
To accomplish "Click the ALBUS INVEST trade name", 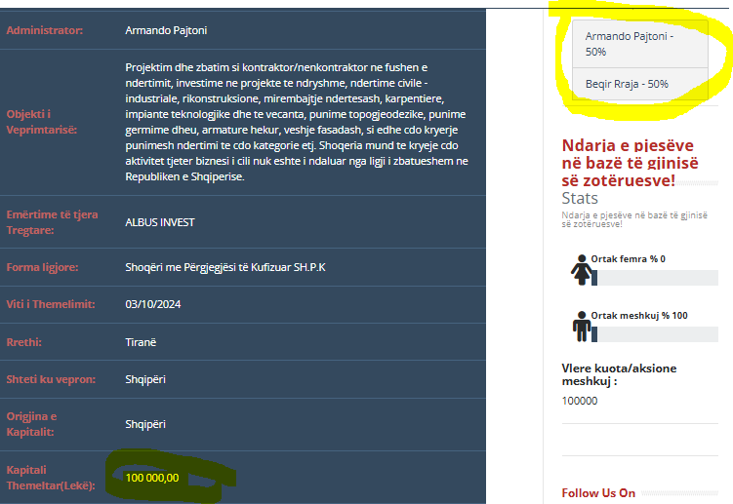I will (x=160, y=222).
